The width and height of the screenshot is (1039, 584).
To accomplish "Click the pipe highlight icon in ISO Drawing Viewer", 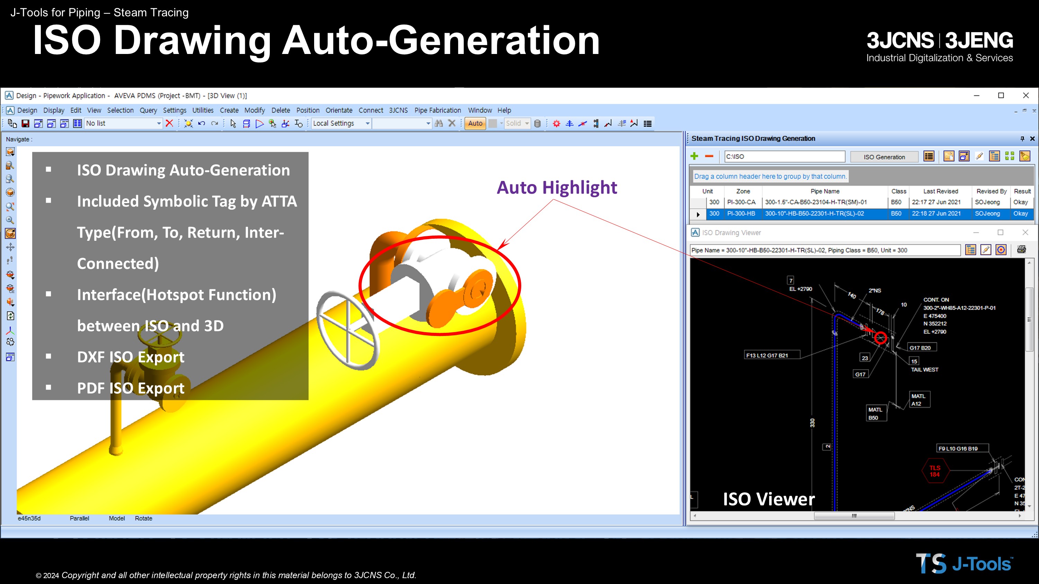I will (986, 250).
